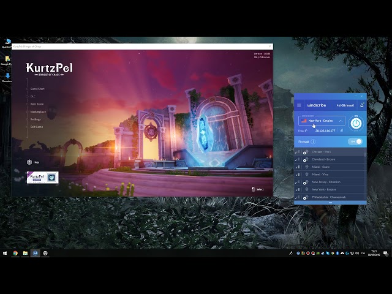
Task: Click Exit Game in KurtzPel menu
Action: pos(37,127)
